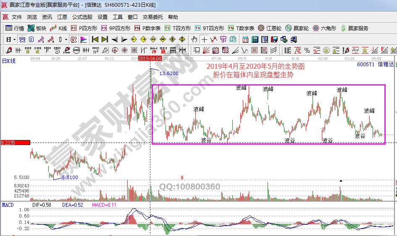Viewport: 397px width, 236px height.
Task: Click the 日K线 chart label
Action: 9,61
